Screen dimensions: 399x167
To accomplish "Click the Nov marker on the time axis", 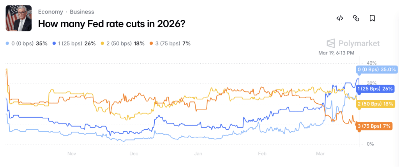I will (71, 153).
